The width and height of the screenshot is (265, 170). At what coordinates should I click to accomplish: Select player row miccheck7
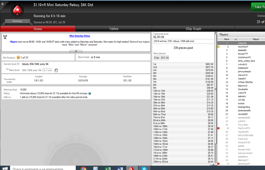pos(241,47)
